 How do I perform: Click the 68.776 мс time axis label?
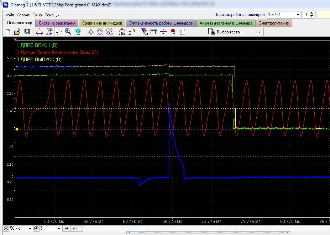172,221
